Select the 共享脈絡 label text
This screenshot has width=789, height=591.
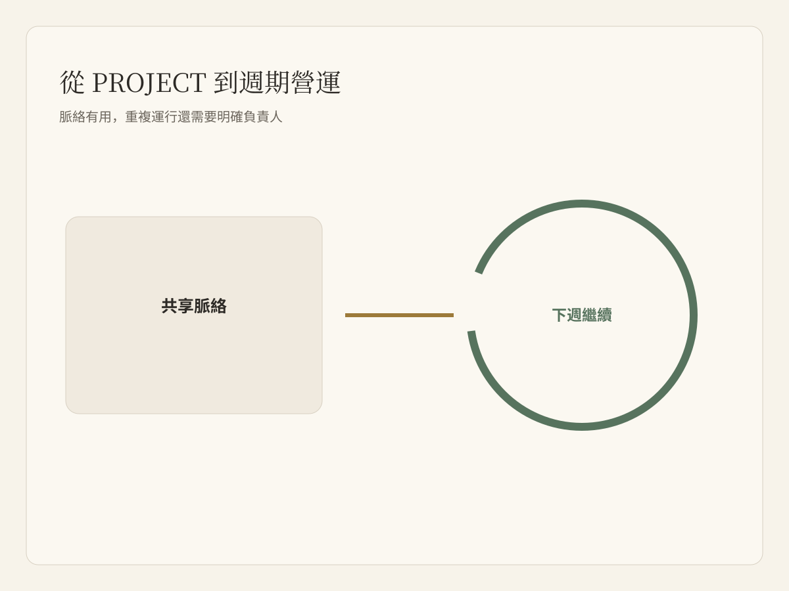[194, 306]
